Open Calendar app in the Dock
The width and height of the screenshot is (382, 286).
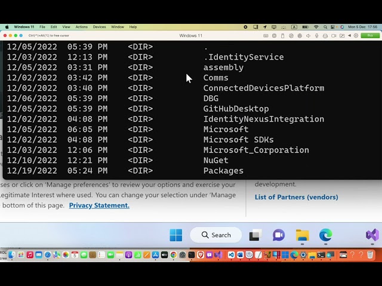click(75, 254)
